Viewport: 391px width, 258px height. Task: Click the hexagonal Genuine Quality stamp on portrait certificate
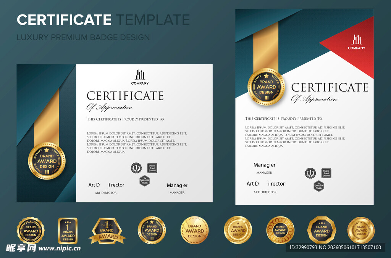[x=319, y=186]
